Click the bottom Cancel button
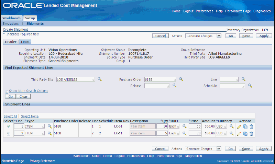This screenshot has height=164, width=275. [x=160, y=149]
